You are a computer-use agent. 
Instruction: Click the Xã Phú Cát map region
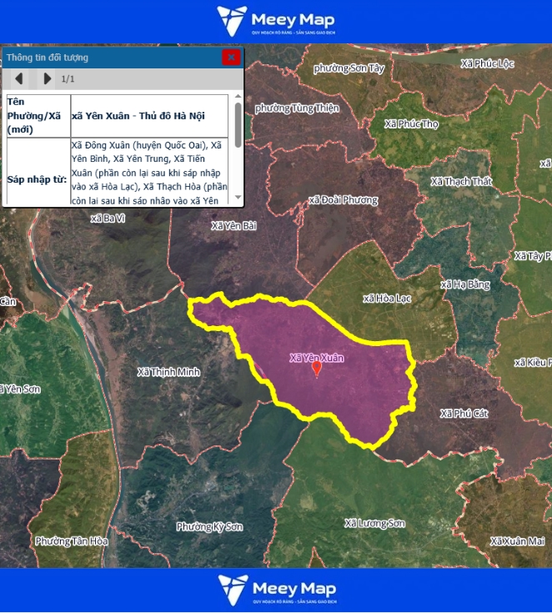(x=463, y=414)
